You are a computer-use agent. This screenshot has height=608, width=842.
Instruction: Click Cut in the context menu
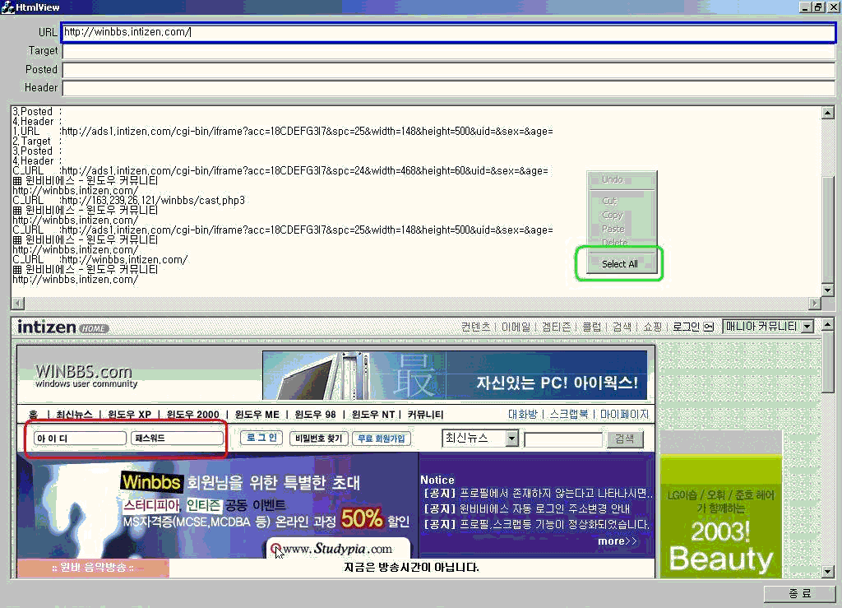609,201
